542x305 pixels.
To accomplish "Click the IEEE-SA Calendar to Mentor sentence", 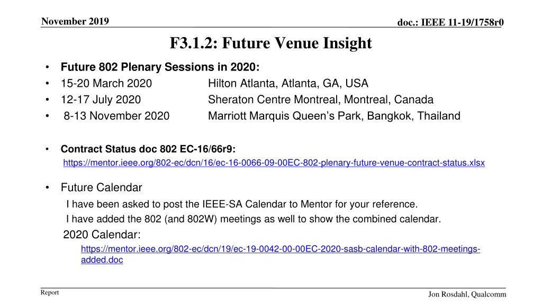I will 242,204.
